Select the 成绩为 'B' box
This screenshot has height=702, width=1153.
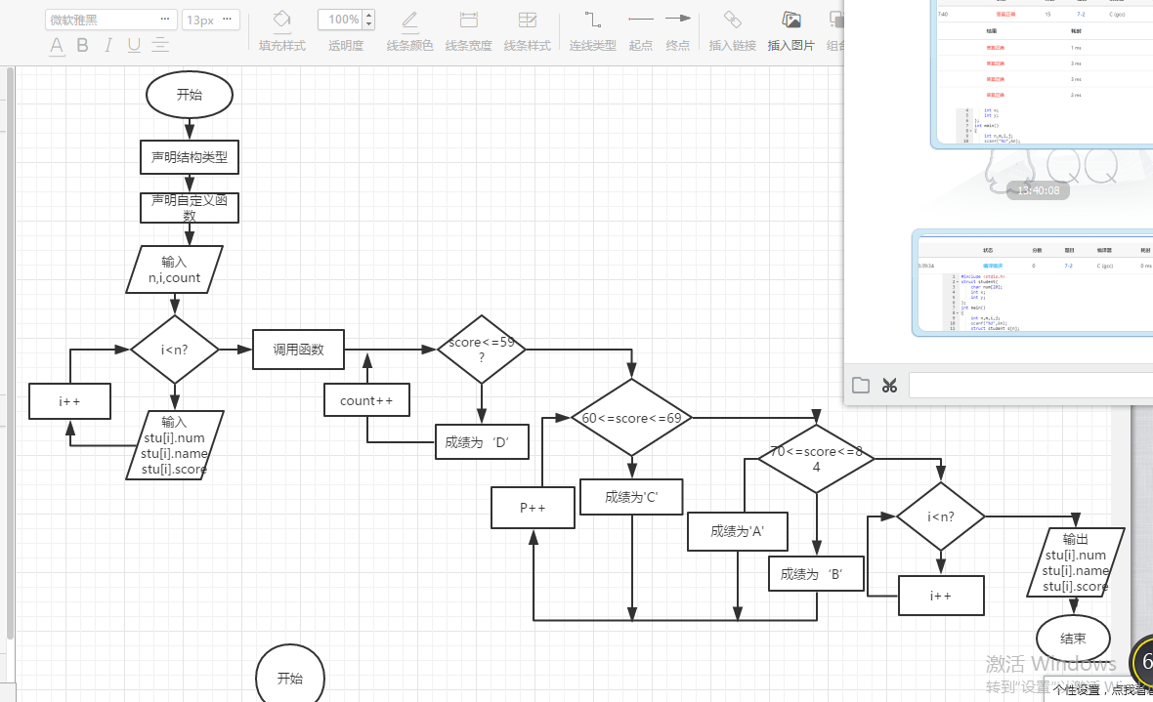816,574
